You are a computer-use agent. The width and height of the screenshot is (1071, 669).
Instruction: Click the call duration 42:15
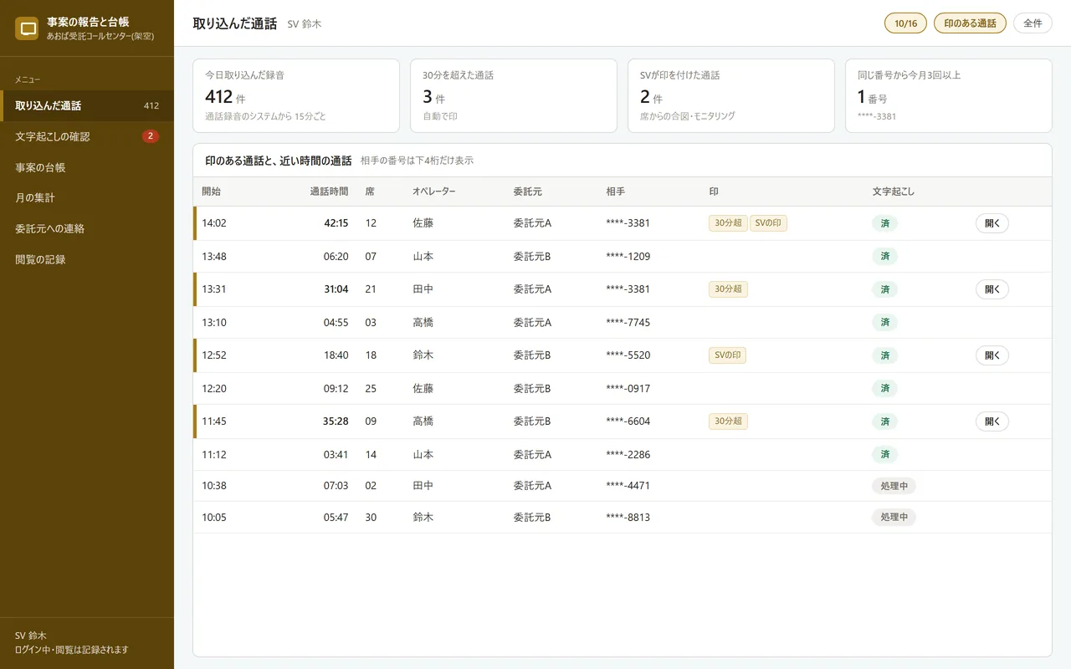pyautogui.click(x=336, y=223)
